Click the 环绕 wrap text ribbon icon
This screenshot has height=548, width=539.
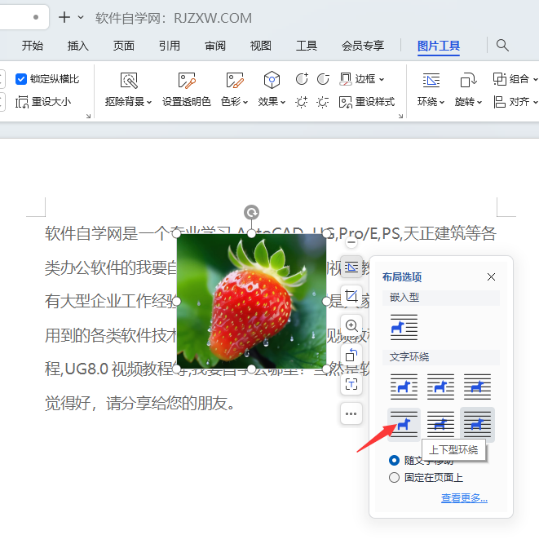431,80
